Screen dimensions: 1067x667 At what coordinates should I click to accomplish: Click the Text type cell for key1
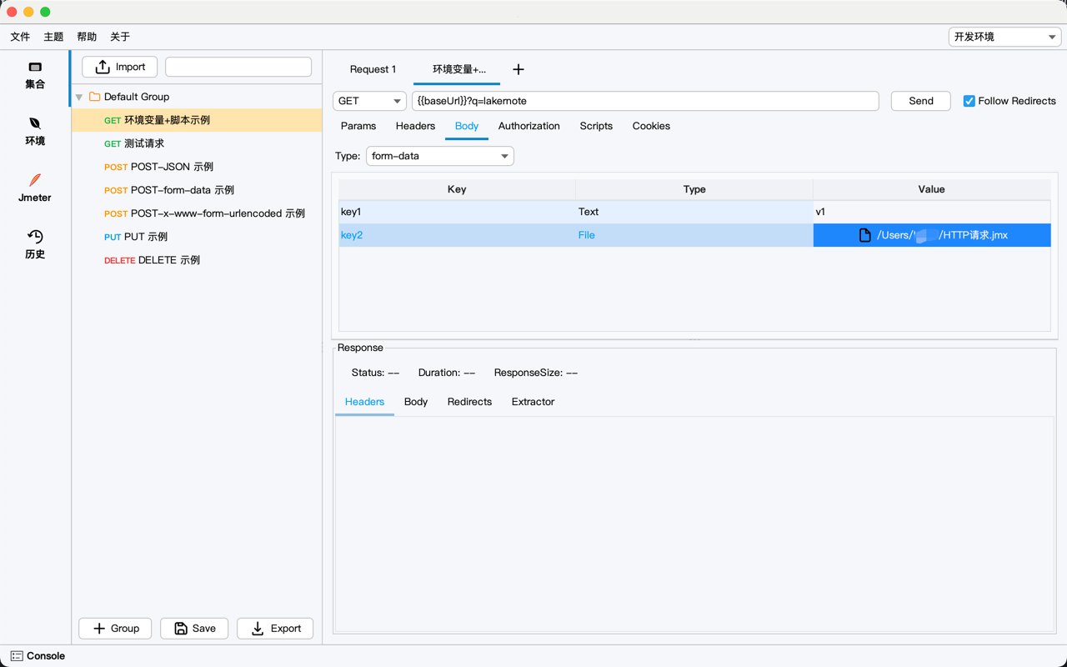(x=694, y=212)
